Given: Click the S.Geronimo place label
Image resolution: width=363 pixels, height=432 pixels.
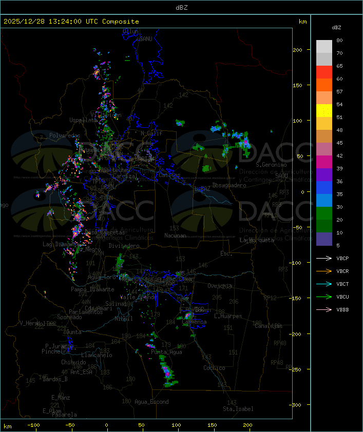Looking at the screenshot, I should (x=271, y=165).
